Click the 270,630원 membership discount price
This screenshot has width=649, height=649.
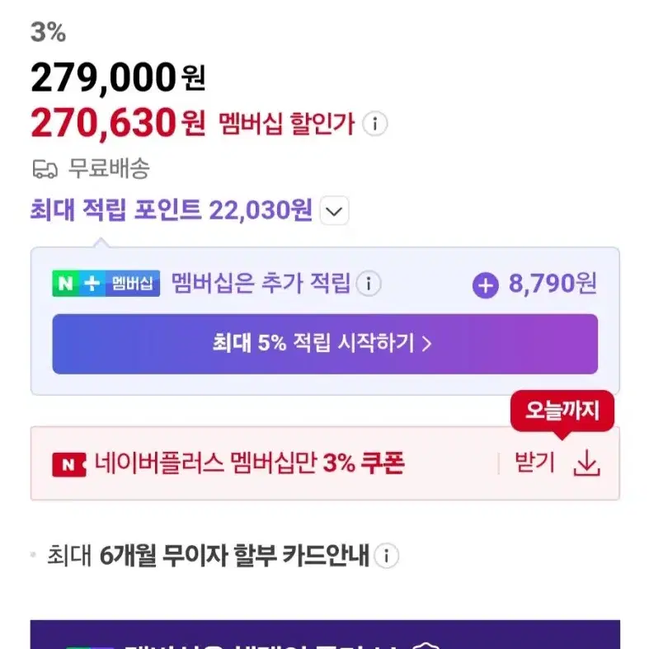[x=118, y=123]
